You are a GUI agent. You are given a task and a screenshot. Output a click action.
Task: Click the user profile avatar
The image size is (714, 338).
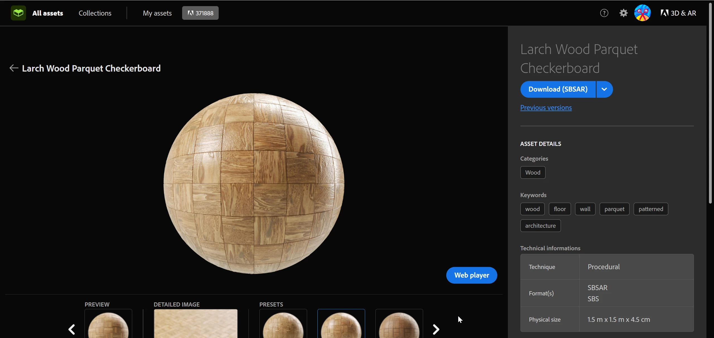click(x=642, y=13)
